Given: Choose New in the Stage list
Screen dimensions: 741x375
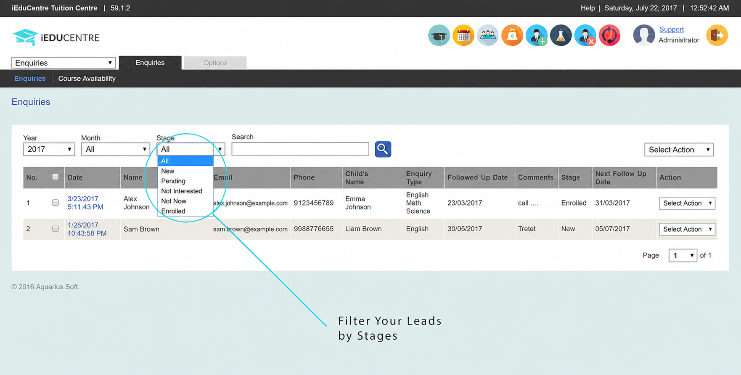Looking at the screenshot, I should click(x=185, y=171).
